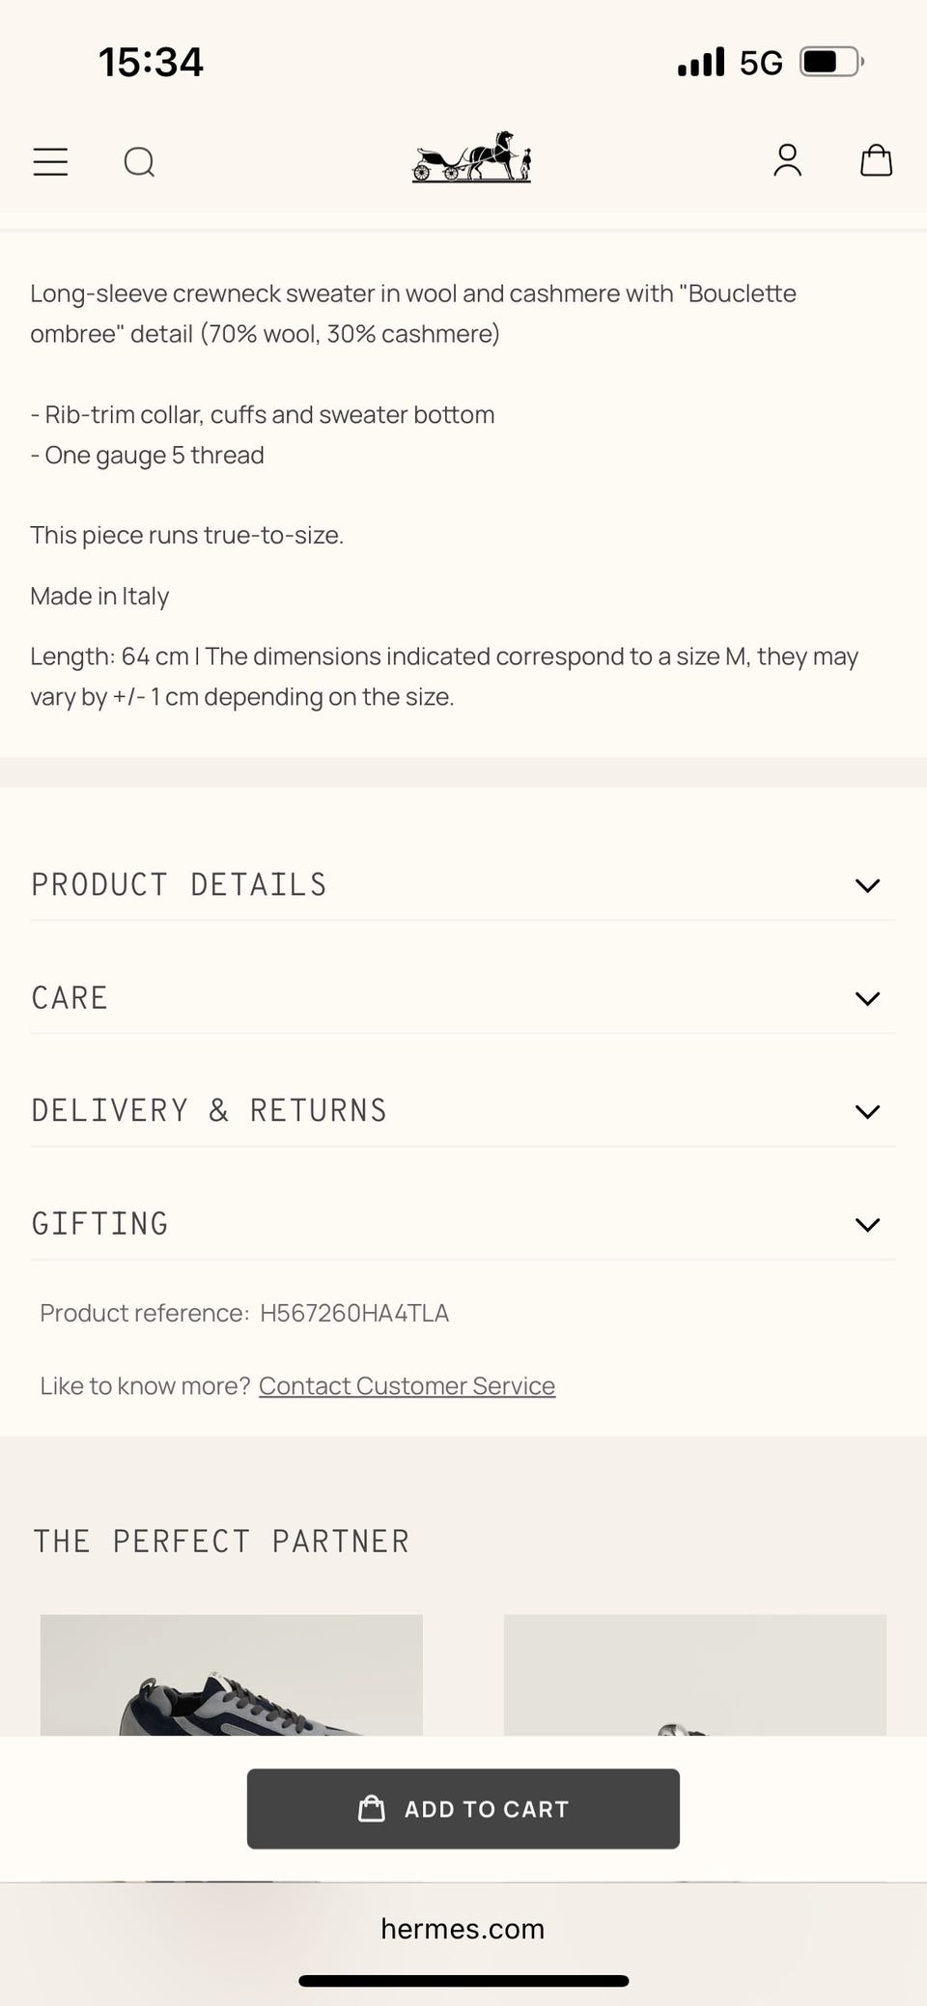
Task: Tap the bag icon inside Add to Cart
Action: click(x=372, y=1808)
